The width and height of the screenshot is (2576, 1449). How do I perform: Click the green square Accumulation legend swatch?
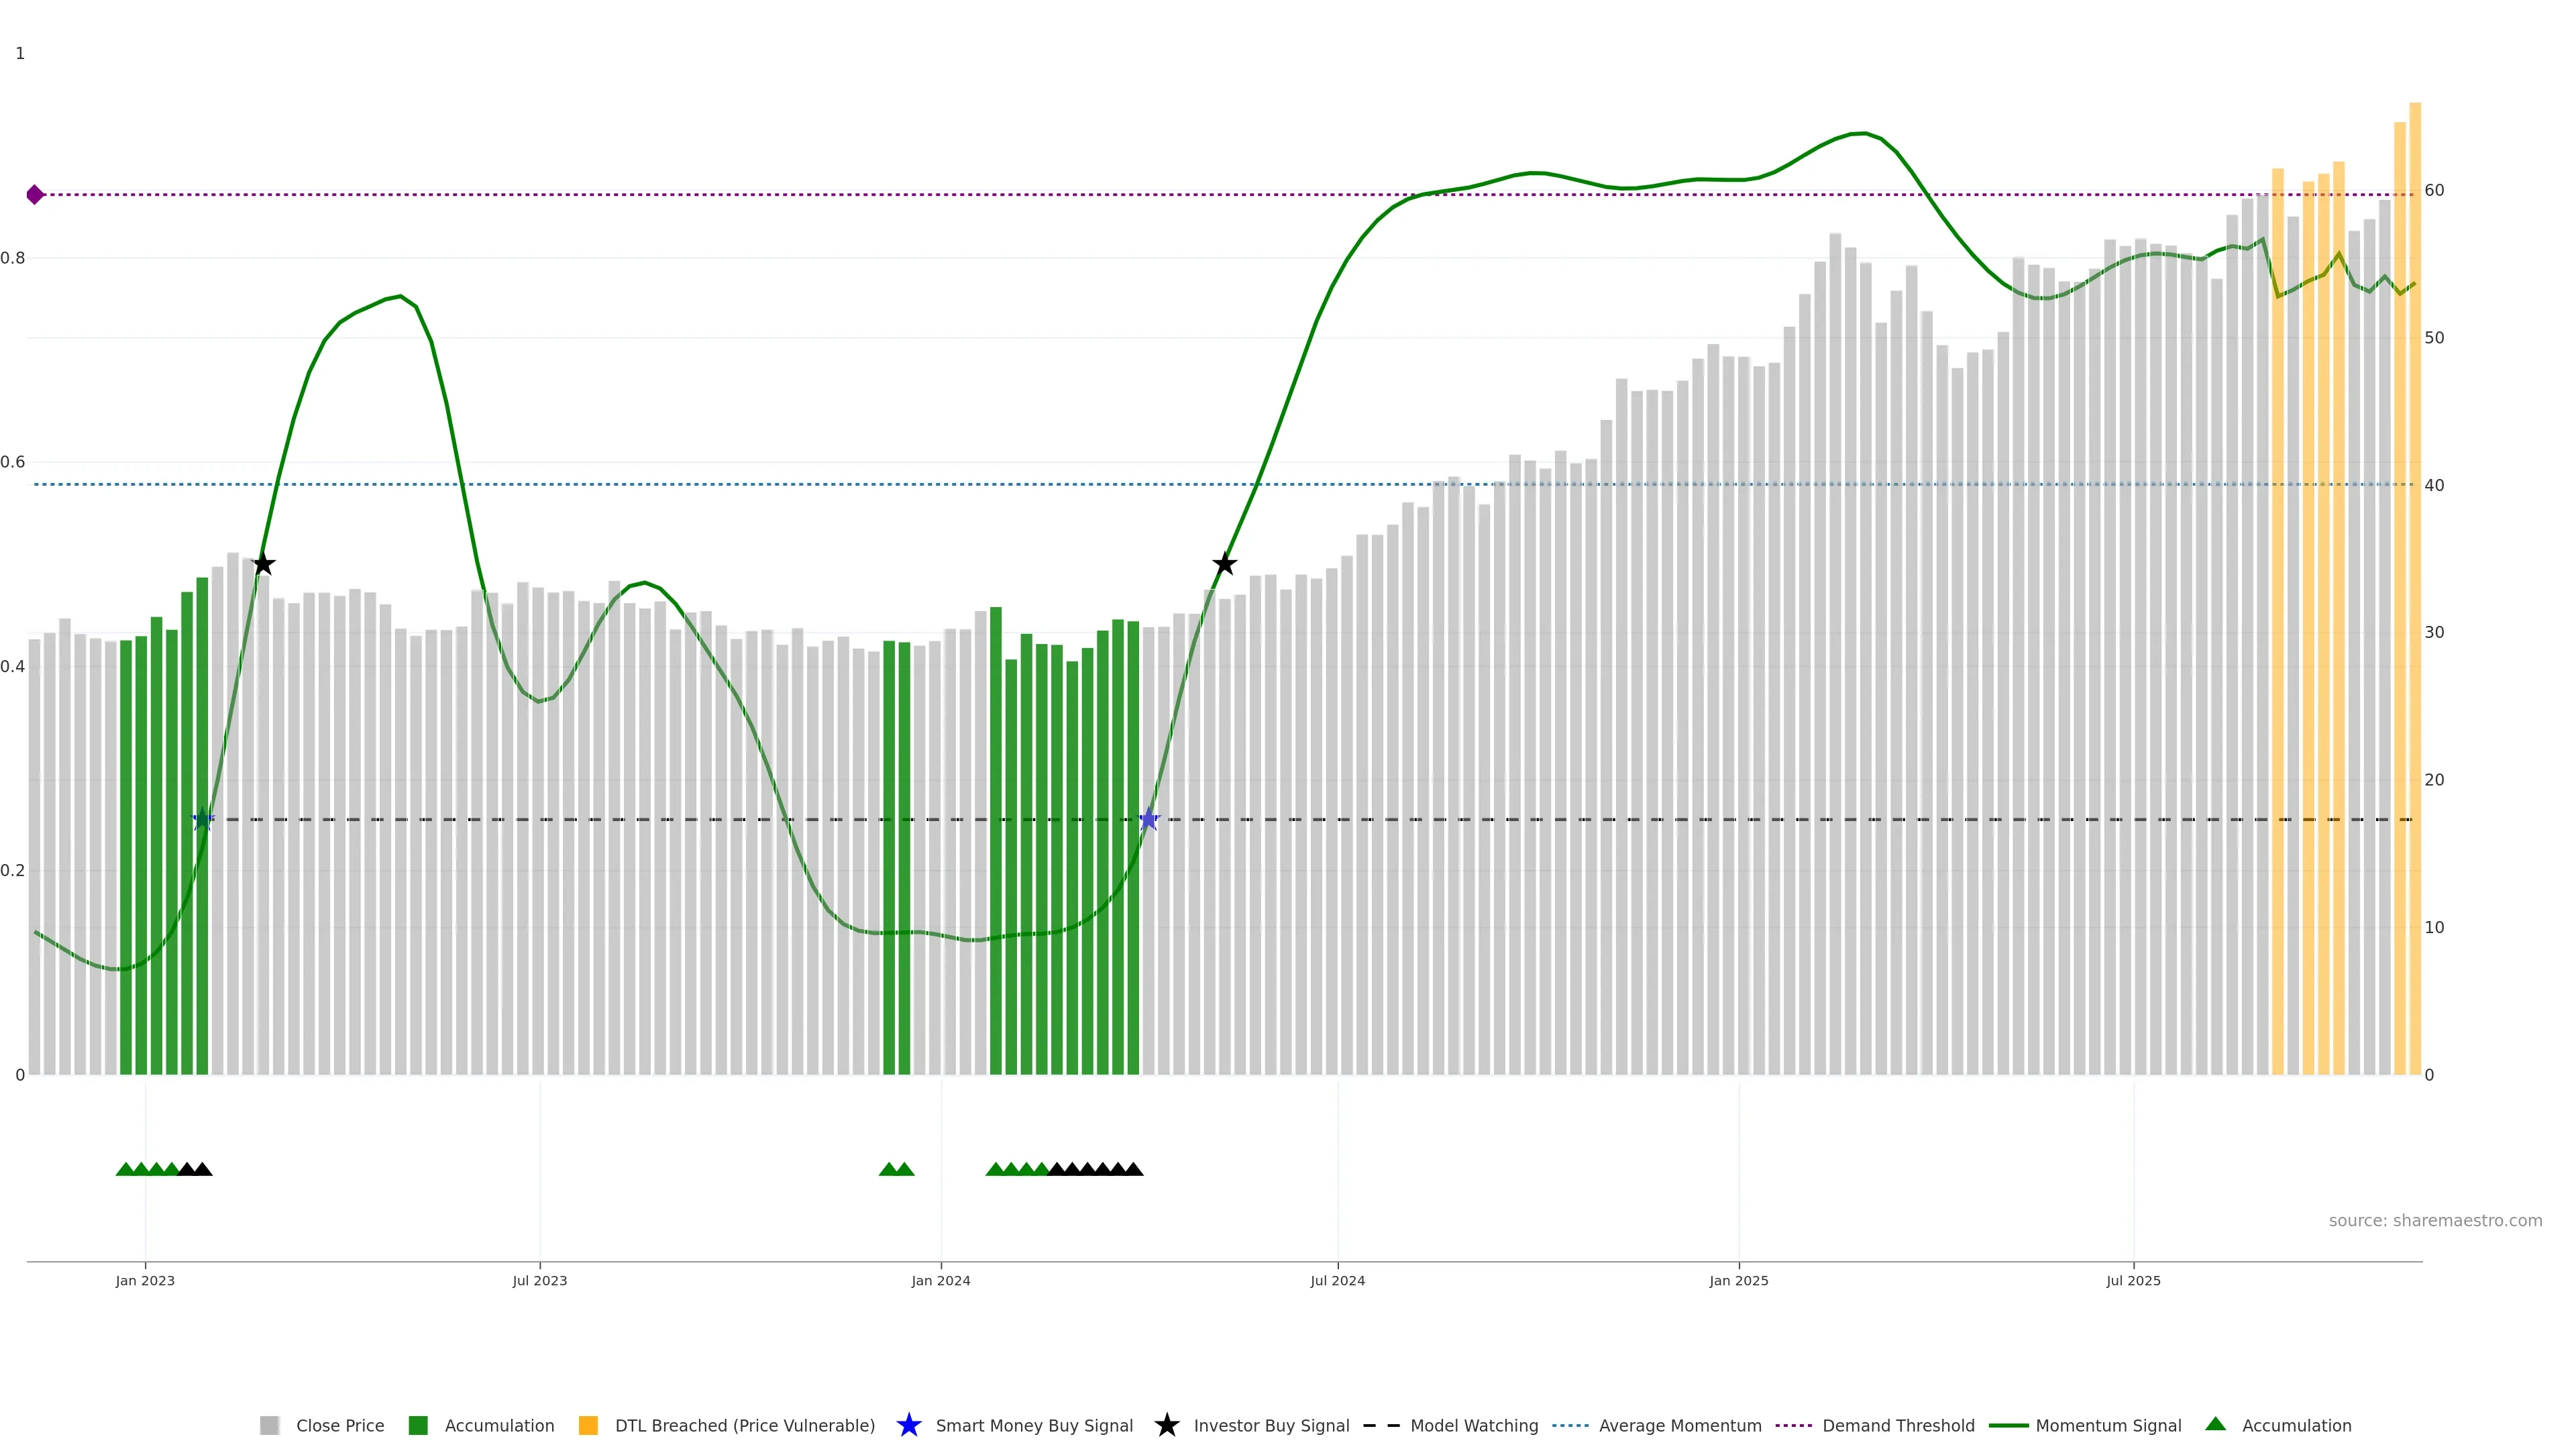[418, 1425]
